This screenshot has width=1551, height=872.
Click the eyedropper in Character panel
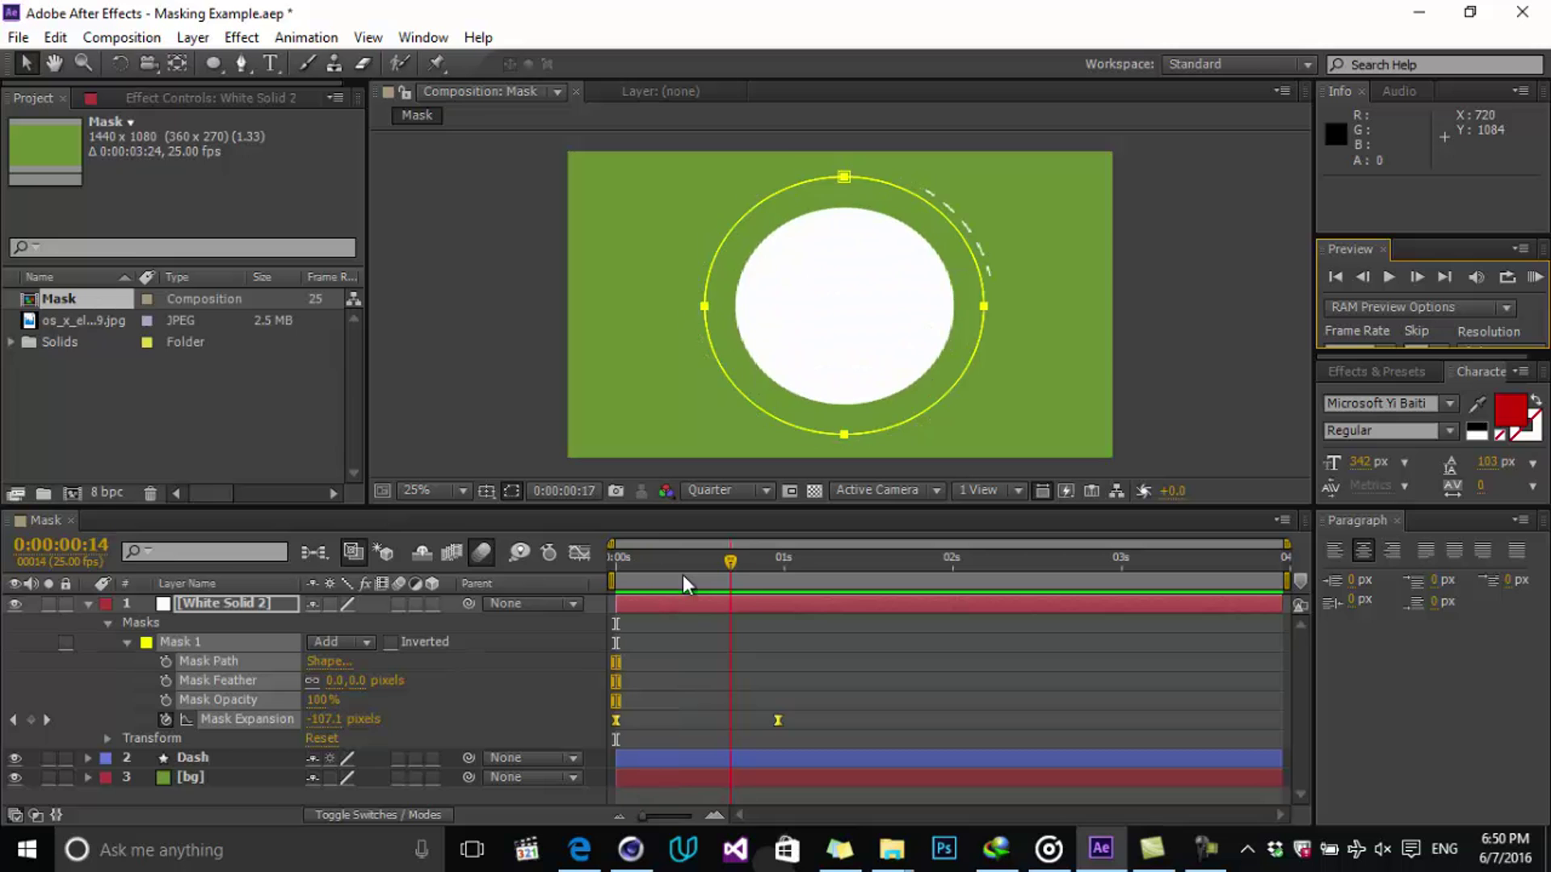[x=1477, y=403]
